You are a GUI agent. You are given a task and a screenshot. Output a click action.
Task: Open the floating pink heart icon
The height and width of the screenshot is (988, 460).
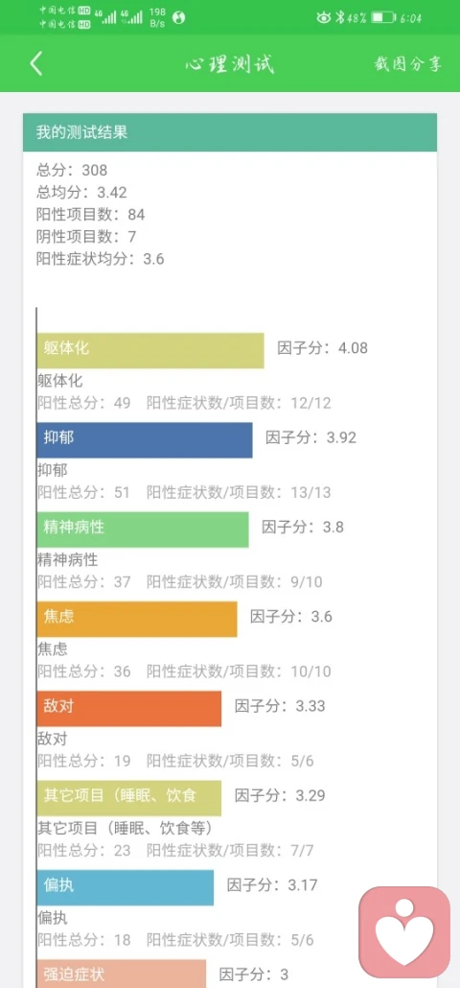pos(404,931)
